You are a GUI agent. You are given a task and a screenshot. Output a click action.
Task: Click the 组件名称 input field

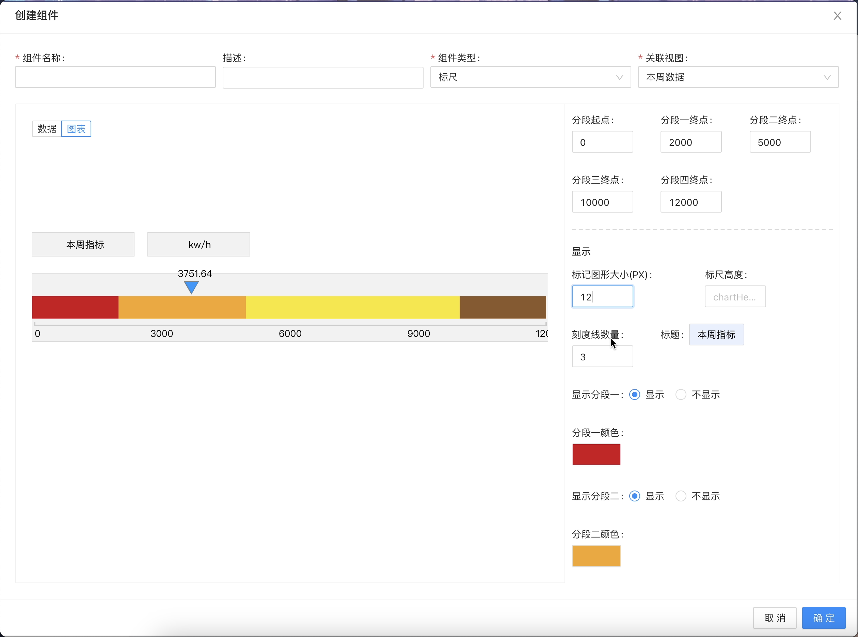click(115, 77)
